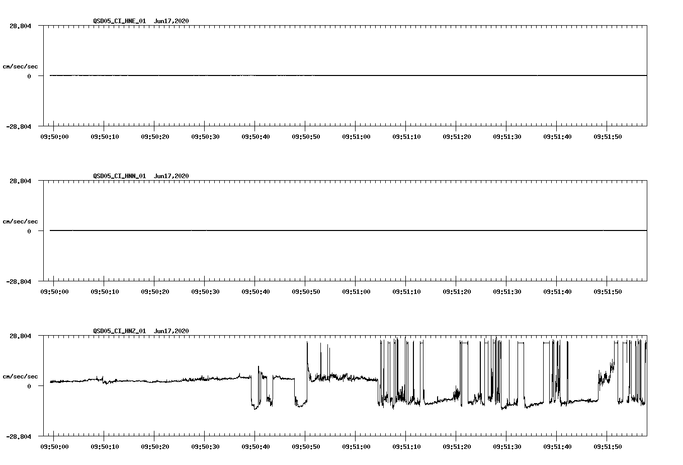
Task: Click 09:51:40 time label under HNN plot
Action: tap(557, 291)
